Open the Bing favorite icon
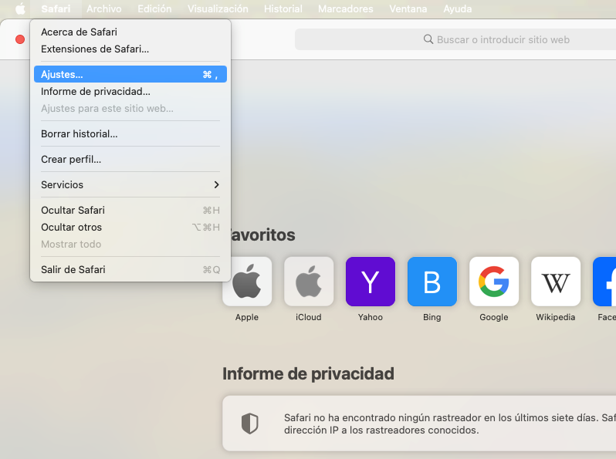Screen dimensions: 616x459 (x=432, y=282)
